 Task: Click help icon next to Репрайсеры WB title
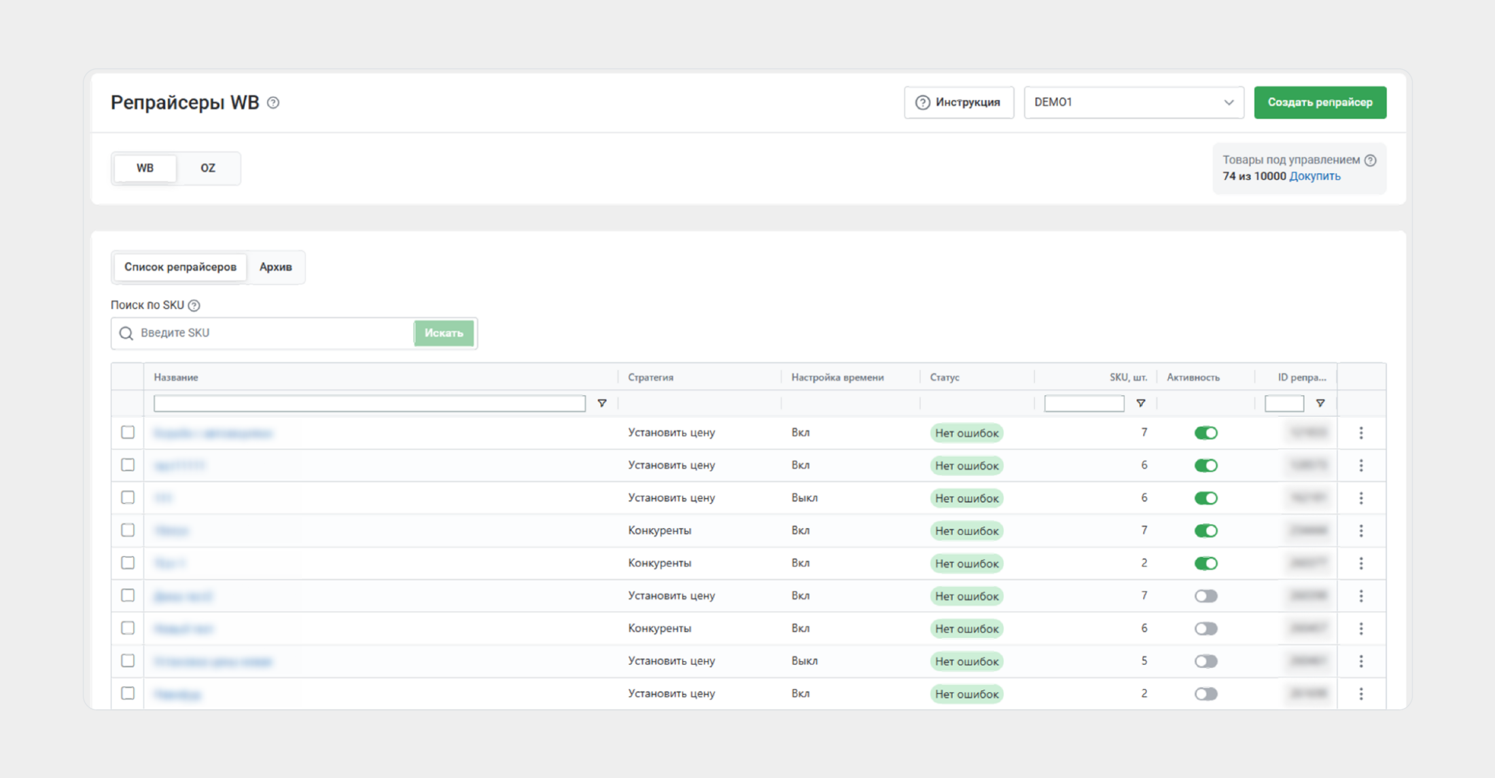tap(273, 103)
